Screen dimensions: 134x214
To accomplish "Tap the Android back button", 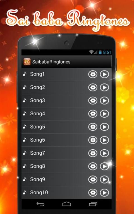I will tap(40, 204).
